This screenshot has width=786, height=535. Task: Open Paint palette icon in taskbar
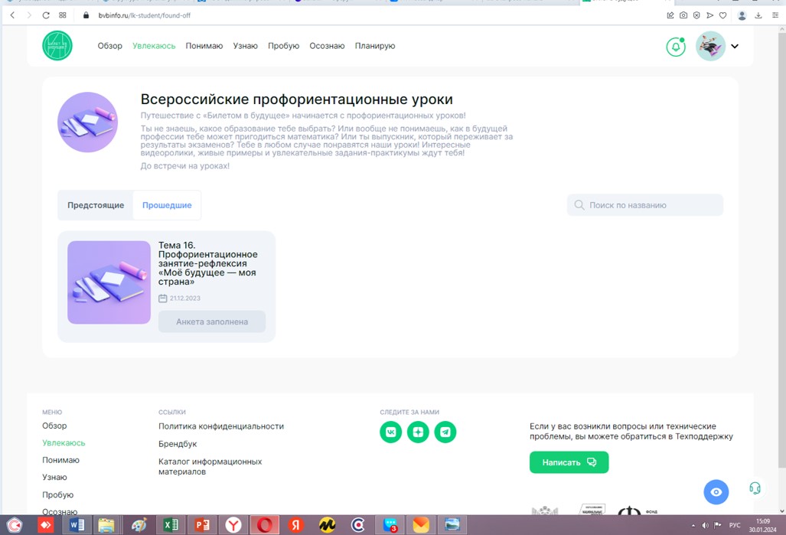(x=139, y=525)
